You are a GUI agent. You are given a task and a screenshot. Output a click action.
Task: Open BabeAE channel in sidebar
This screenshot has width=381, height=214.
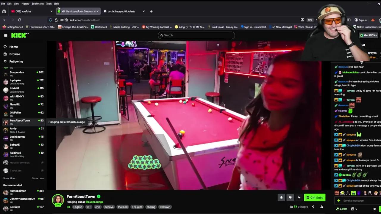(x=23, y=146)
